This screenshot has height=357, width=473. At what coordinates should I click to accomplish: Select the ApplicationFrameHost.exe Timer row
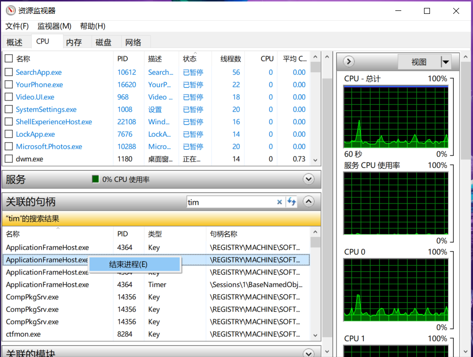pyautogui.click(x=157, y=285)
